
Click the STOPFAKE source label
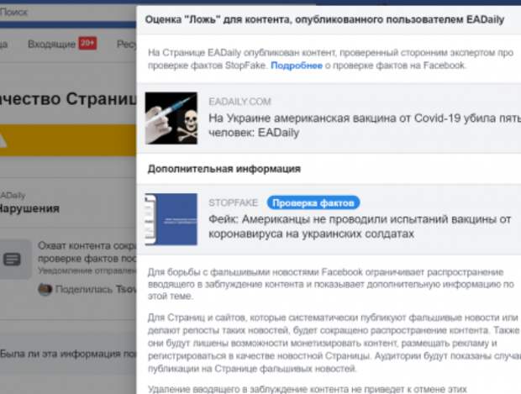[x=234, y=202]
